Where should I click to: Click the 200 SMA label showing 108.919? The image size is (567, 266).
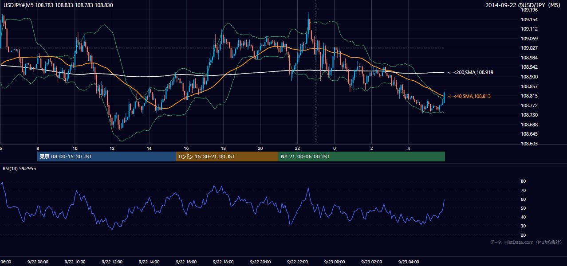click(x=471, y=72)
